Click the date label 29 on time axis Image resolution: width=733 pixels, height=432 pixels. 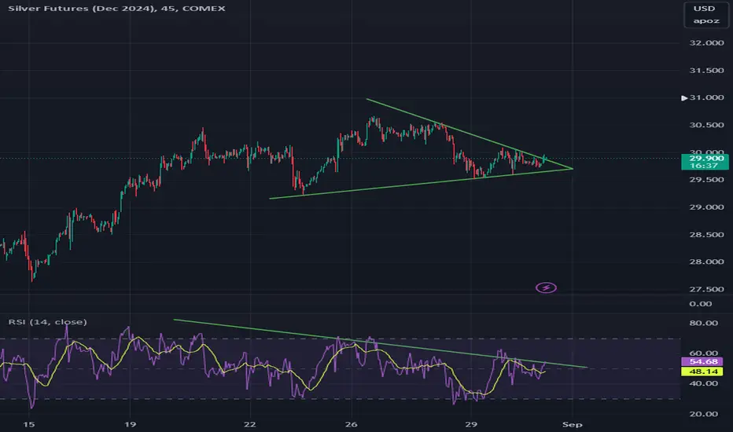click(471, 424)
